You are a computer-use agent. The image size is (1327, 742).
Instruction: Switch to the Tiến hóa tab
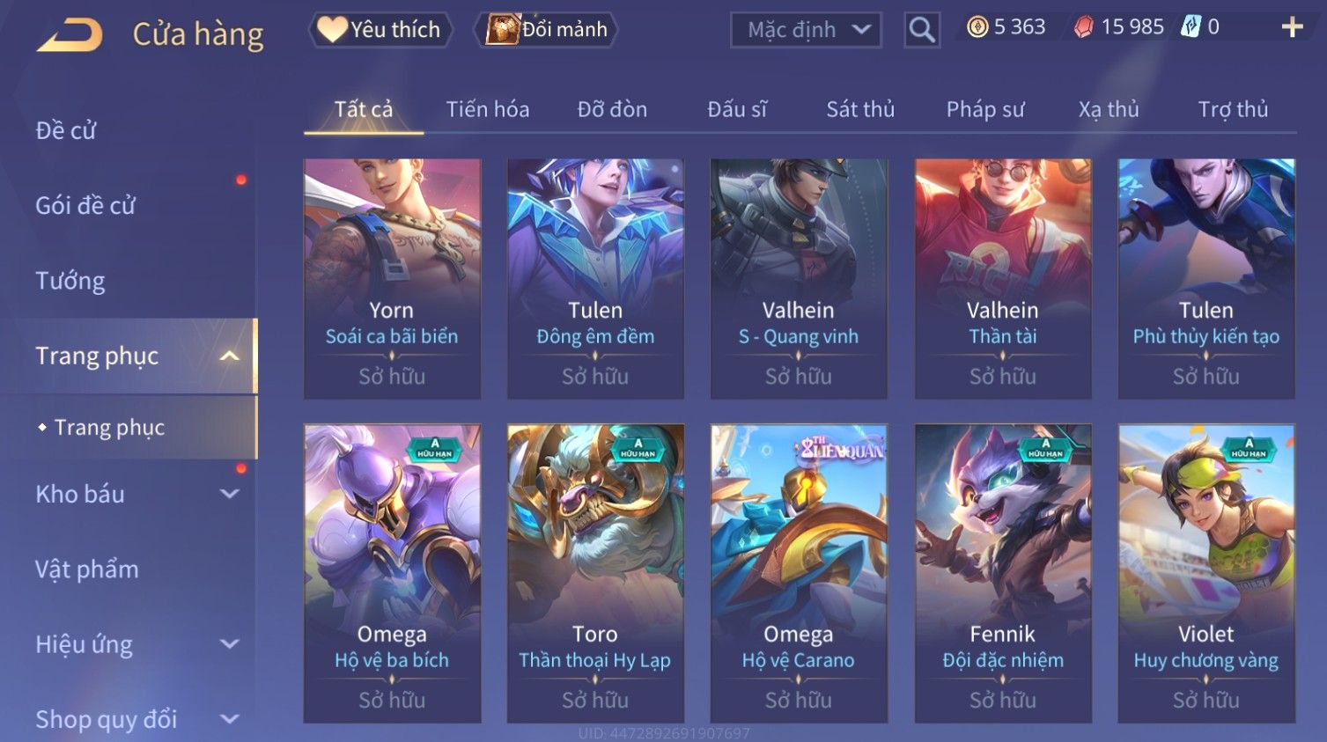487,109
